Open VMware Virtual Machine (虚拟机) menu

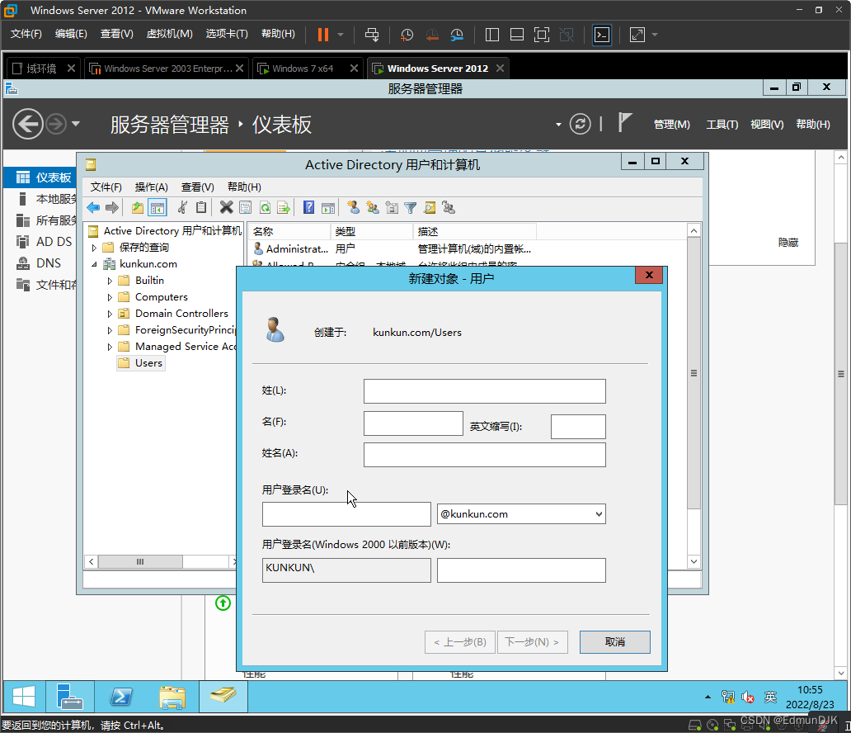click(x=169, y=34)
